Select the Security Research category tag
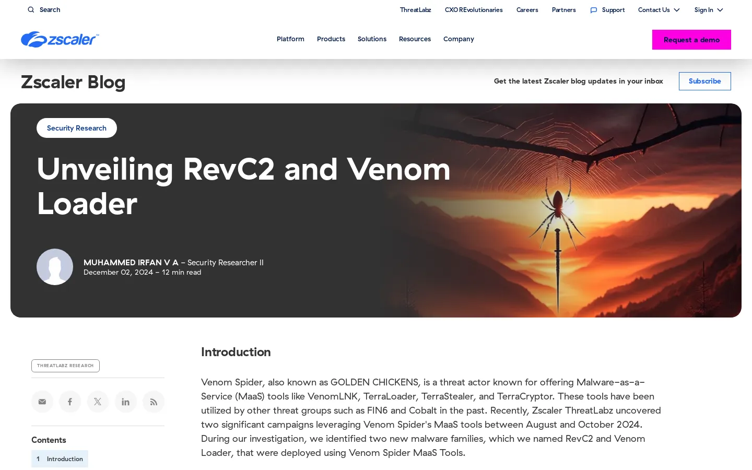This screenshot has height=470, width=752. pos(77,128)
